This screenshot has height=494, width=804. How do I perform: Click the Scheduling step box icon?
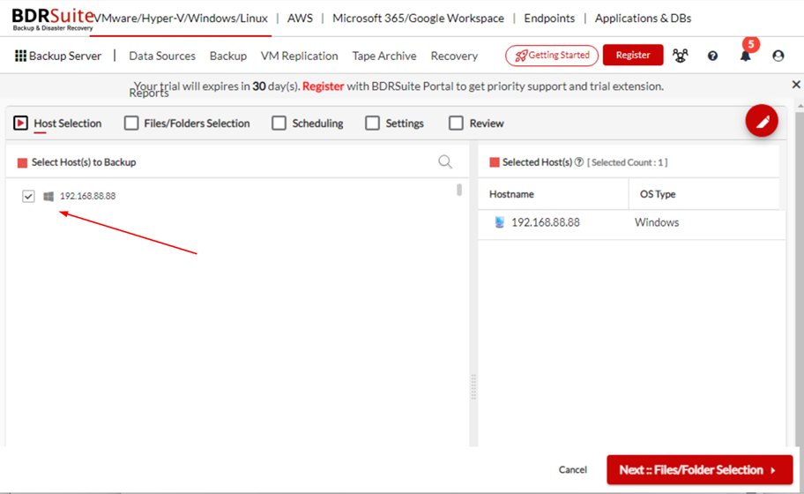point(279,123)
